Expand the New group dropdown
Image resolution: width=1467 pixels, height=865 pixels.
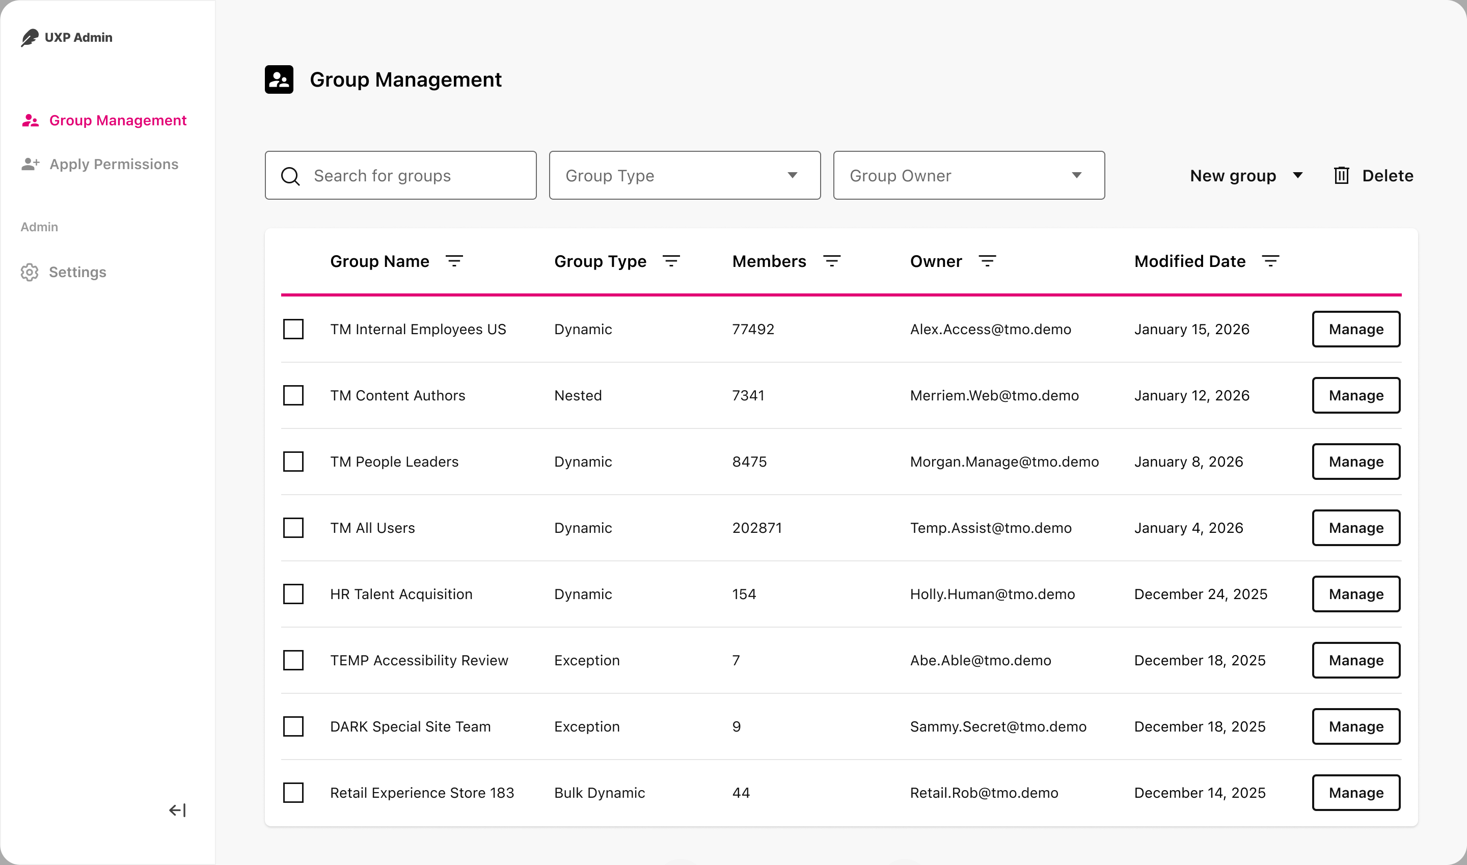pos(1246,175)
